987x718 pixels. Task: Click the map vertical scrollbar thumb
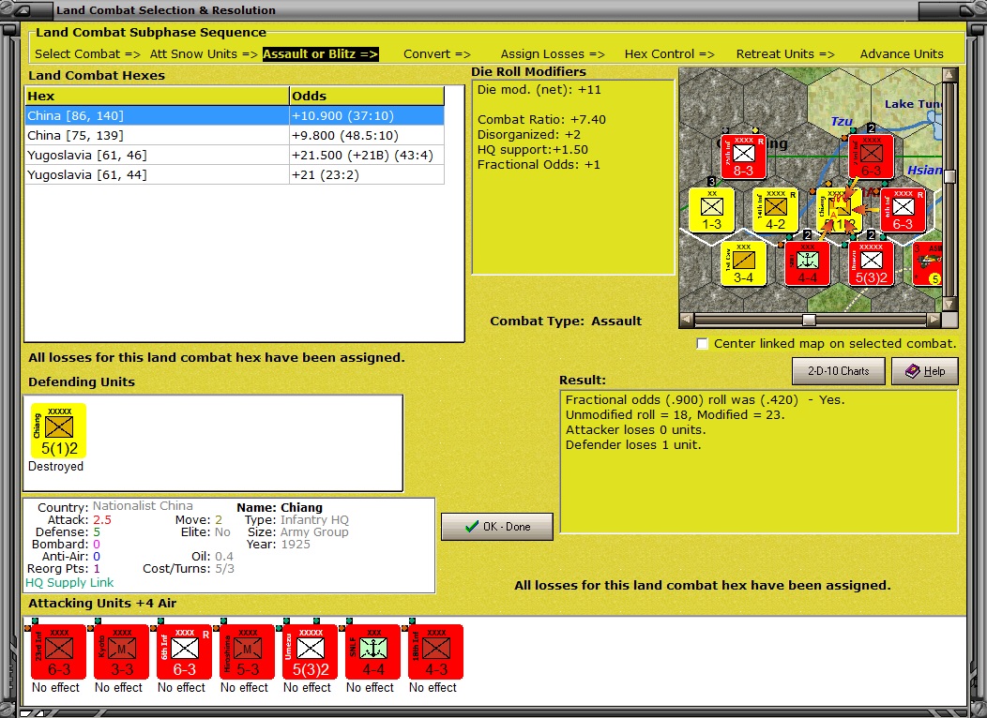pos(949,176)
